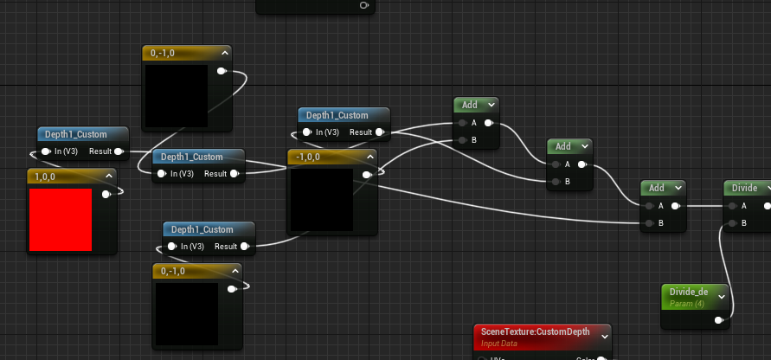Select the Divide node title
771x360 pixels.
743,188
